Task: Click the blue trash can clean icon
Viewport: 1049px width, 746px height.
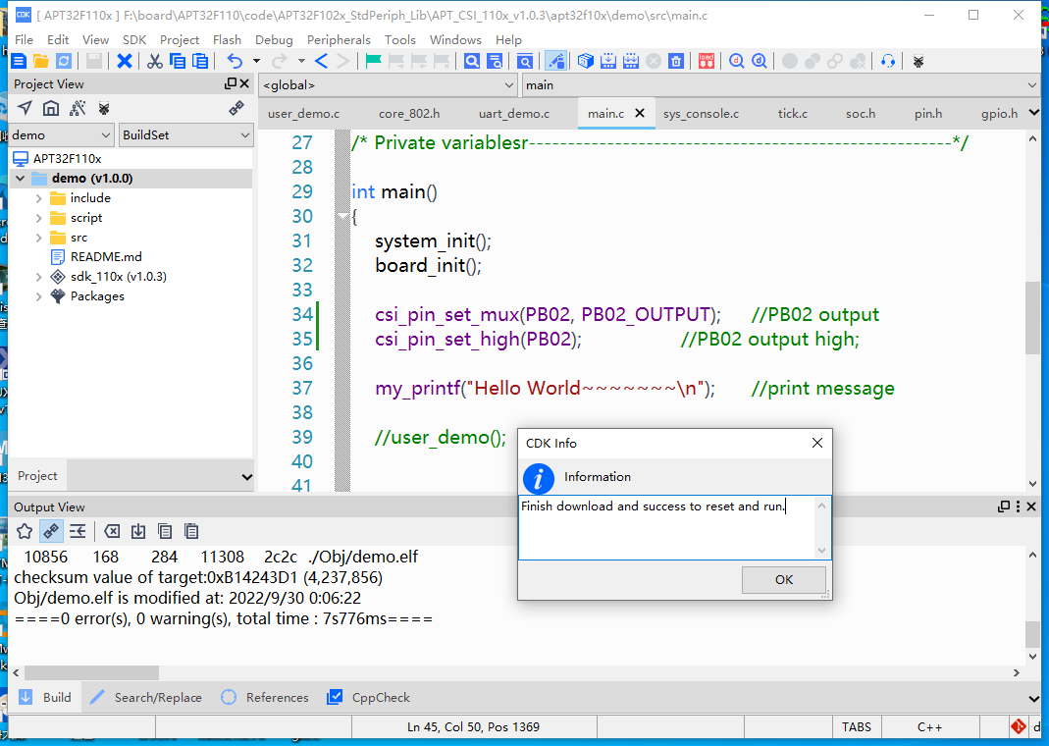Action: point(676,61)
